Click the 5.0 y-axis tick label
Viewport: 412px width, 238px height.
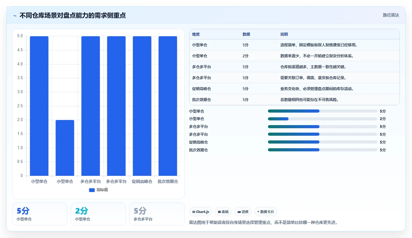pos(20,36)
